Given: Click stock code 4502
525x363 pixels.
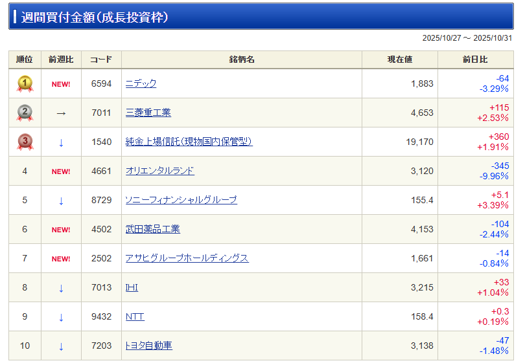Looking at the screenshot, I should pos(102,229).
